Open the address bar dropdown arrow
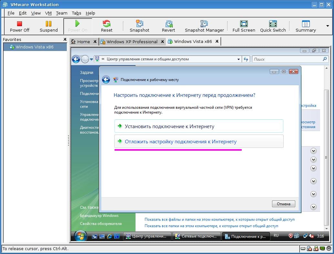 [x=238, y=59]
